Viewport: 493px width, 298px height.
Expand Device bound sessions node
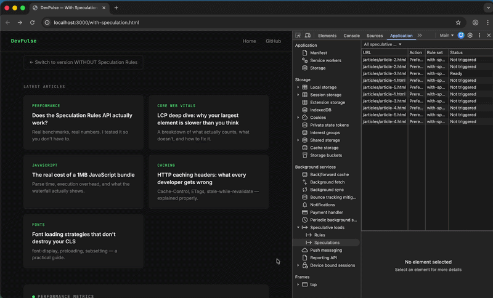298,265
